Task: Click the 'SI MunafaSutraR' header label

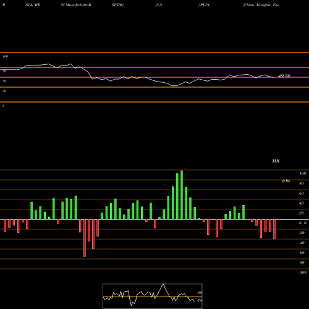Action: [76, 5]
